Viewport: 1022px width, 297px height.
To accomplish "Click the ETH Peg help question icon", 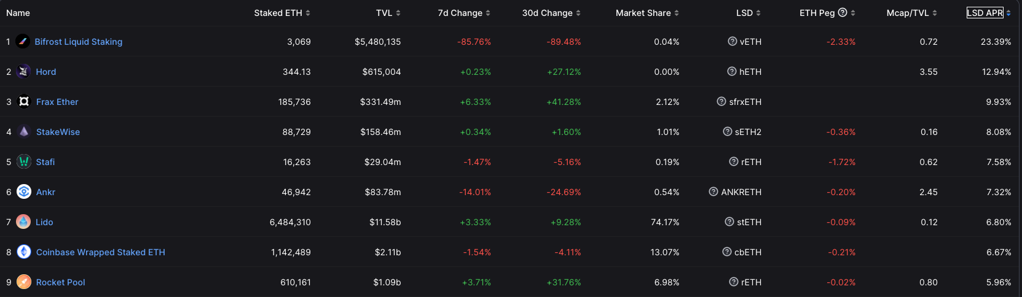I will tap(843, 13).
